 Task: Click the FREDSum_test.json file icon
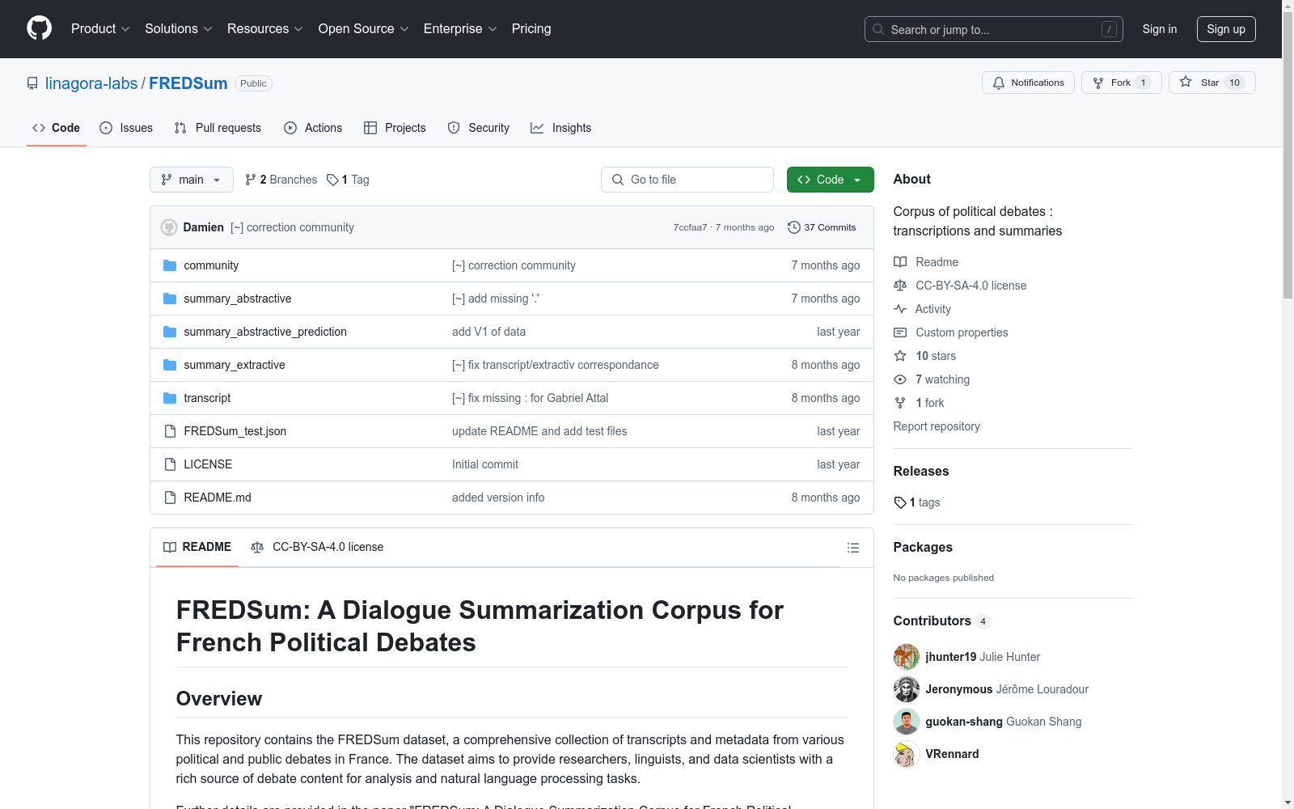pos(170,431)
